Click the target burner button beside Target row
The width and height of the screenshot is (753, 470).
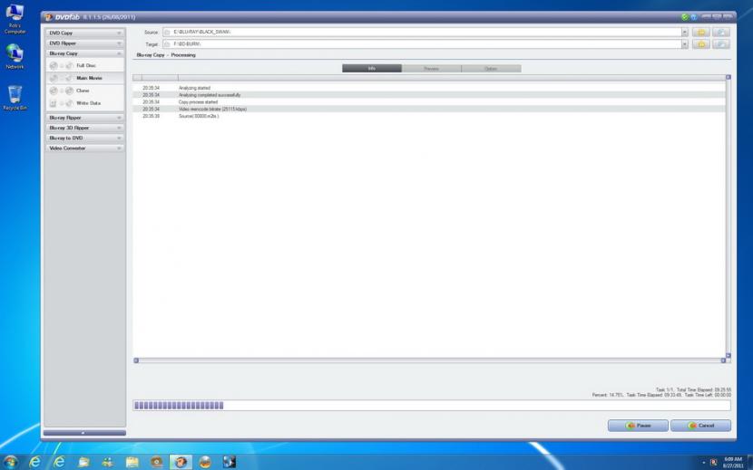click(x=721, y=44)
